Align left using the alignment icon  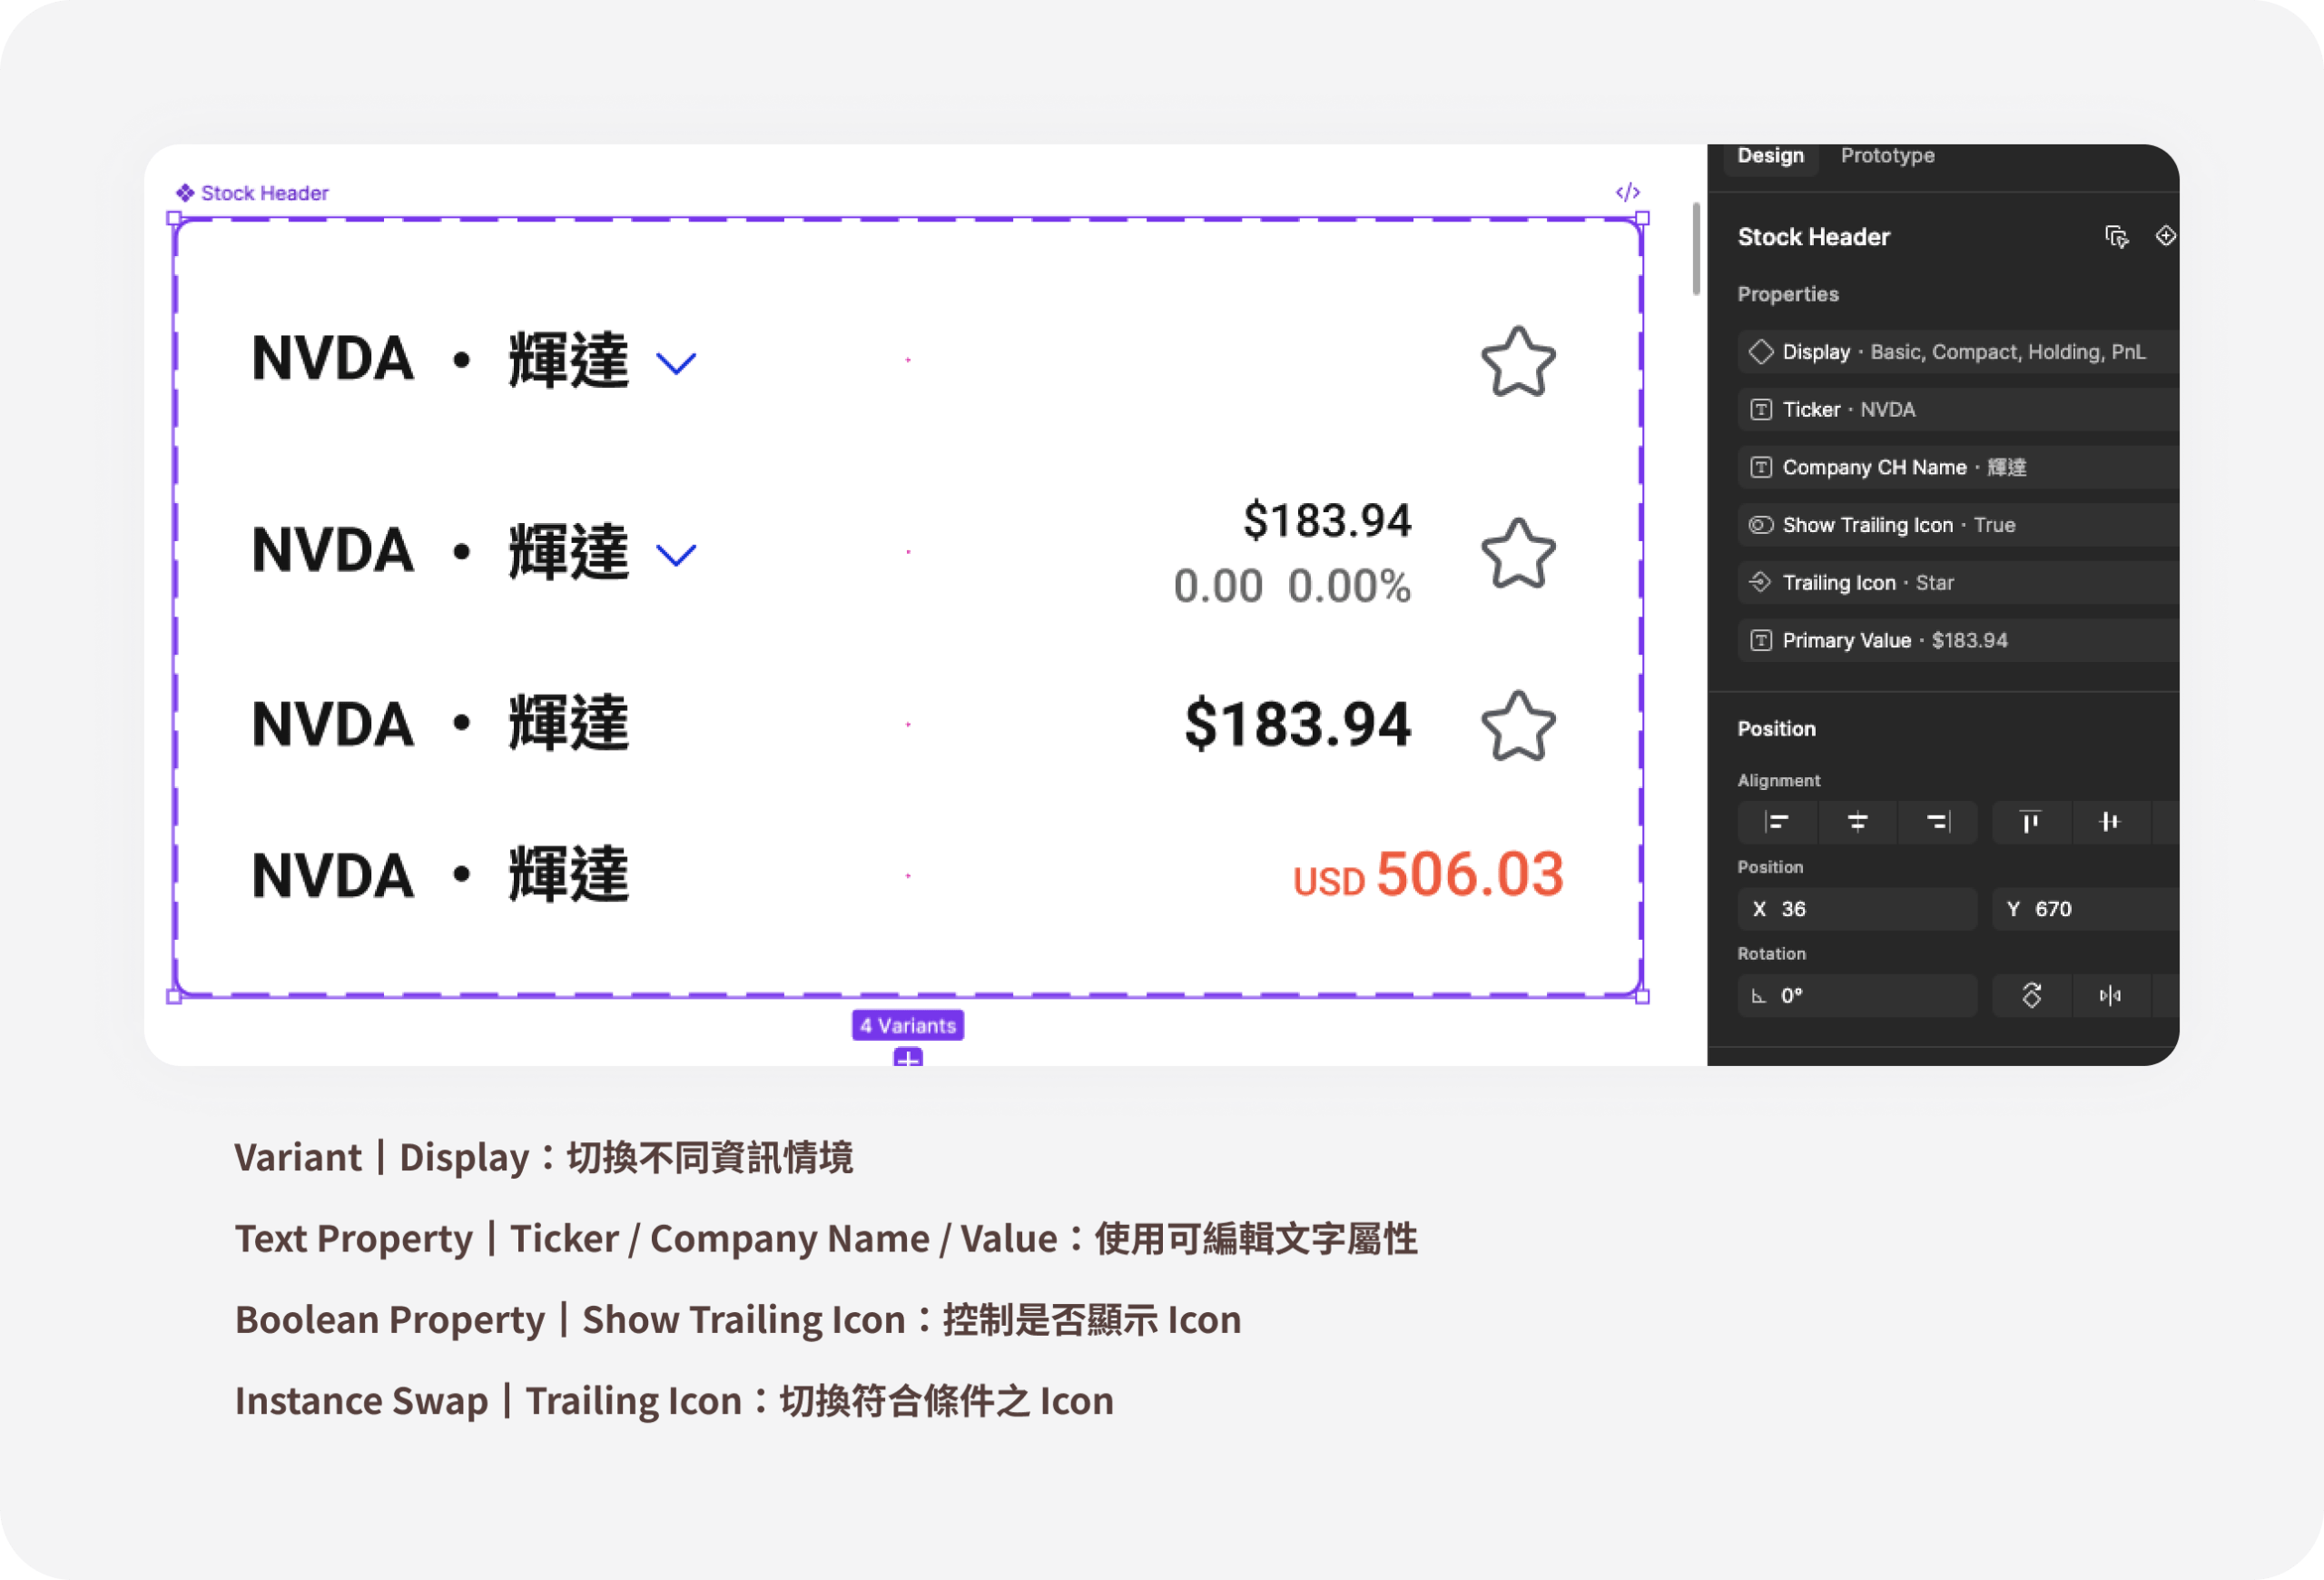[1777, 822]
